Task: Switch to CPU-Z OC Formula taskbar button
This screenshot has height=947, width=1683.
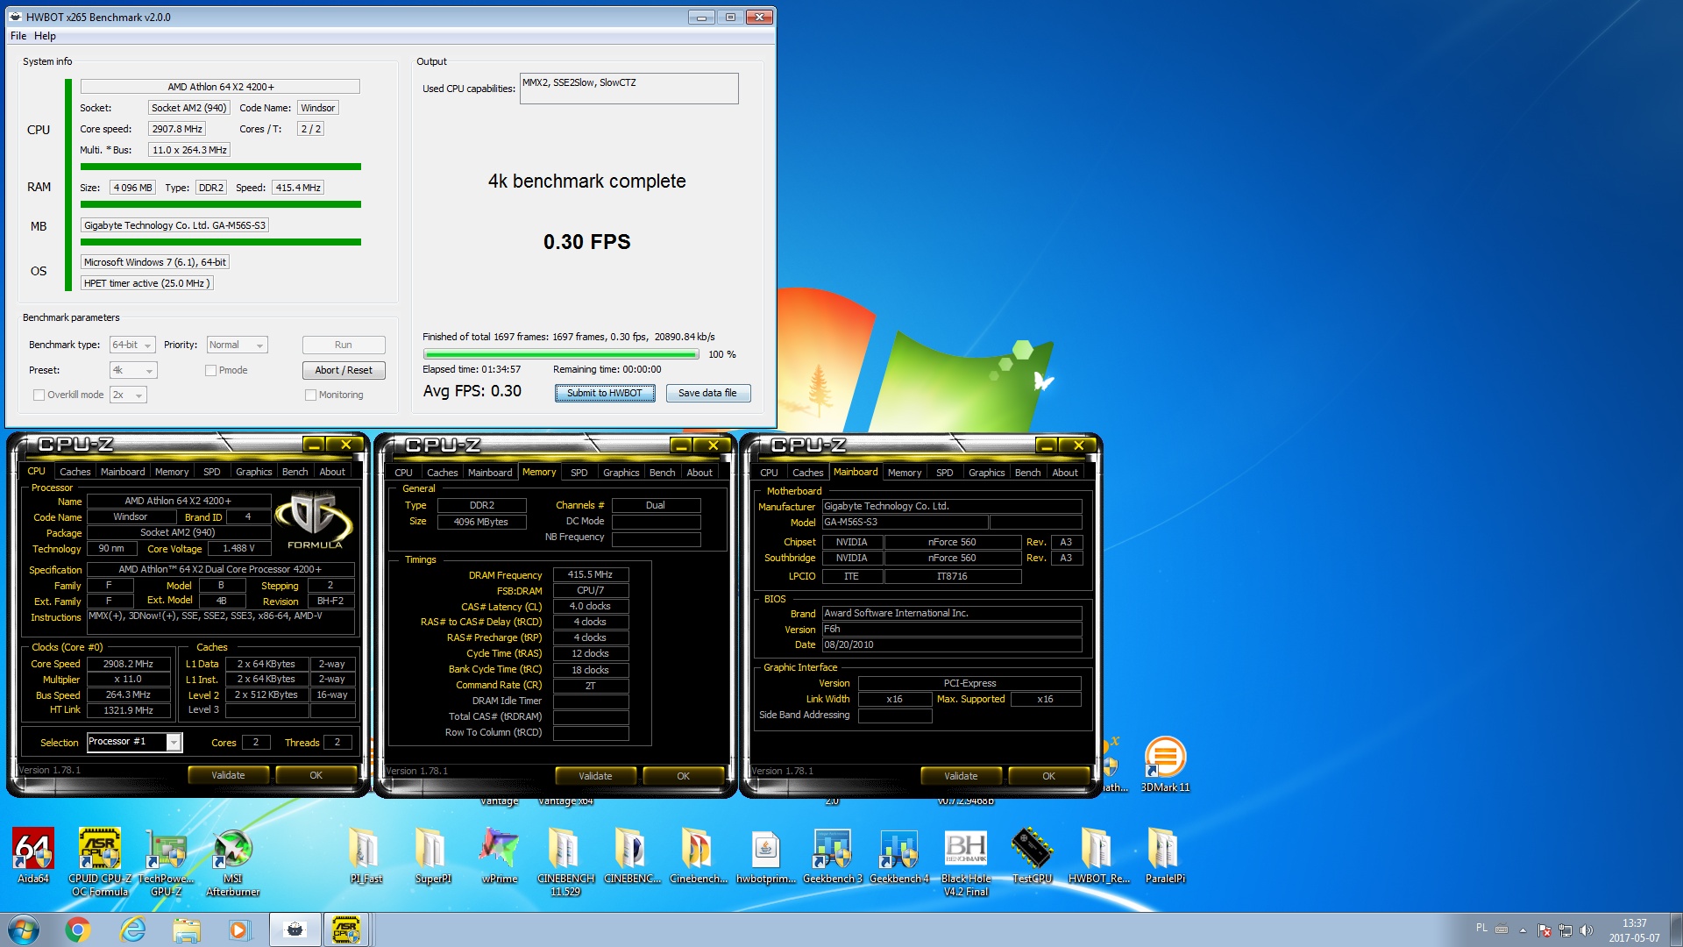Action: [x=347, y=929]
